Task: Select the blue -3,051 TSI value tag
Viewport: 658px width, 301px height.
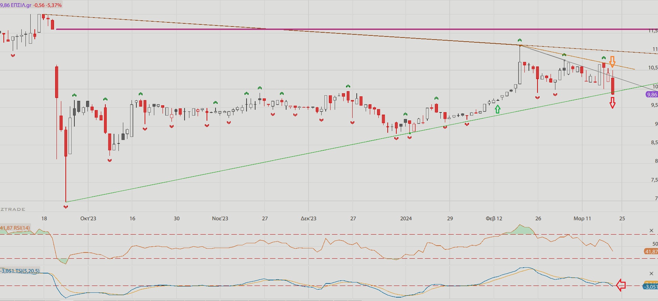Action: (x=650, y=287)
